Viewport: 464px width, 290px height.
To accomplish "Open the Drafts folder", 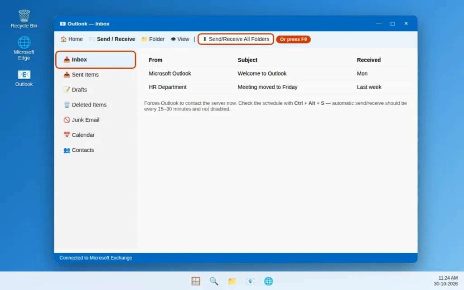I will click(96, 90).
